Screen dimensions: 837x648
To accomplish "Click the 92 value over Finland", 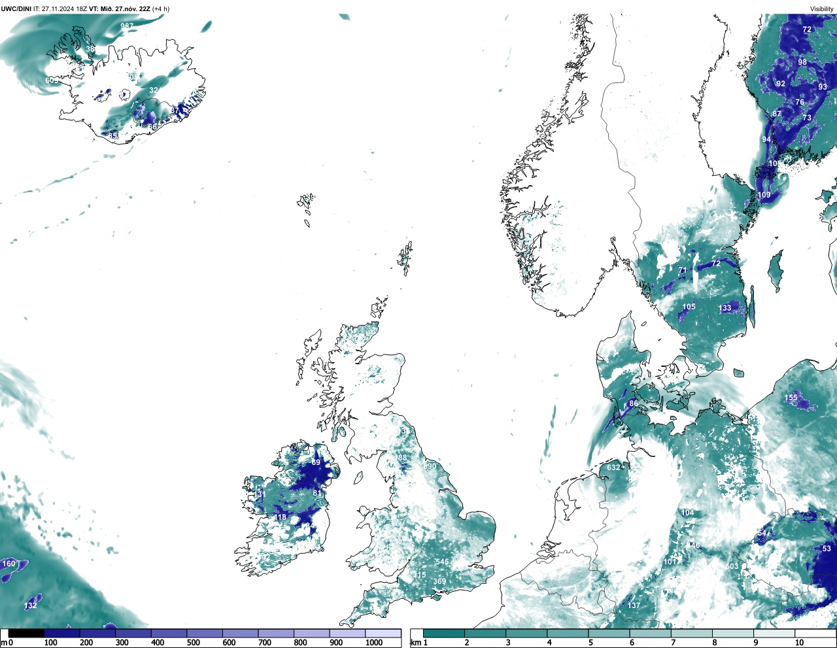I will [781, 84].
